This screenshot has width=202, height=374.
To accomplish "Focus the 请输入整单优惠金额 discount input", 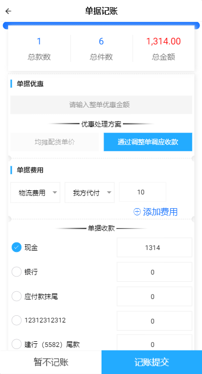I will pyautogui.click(x=101, y=105).
